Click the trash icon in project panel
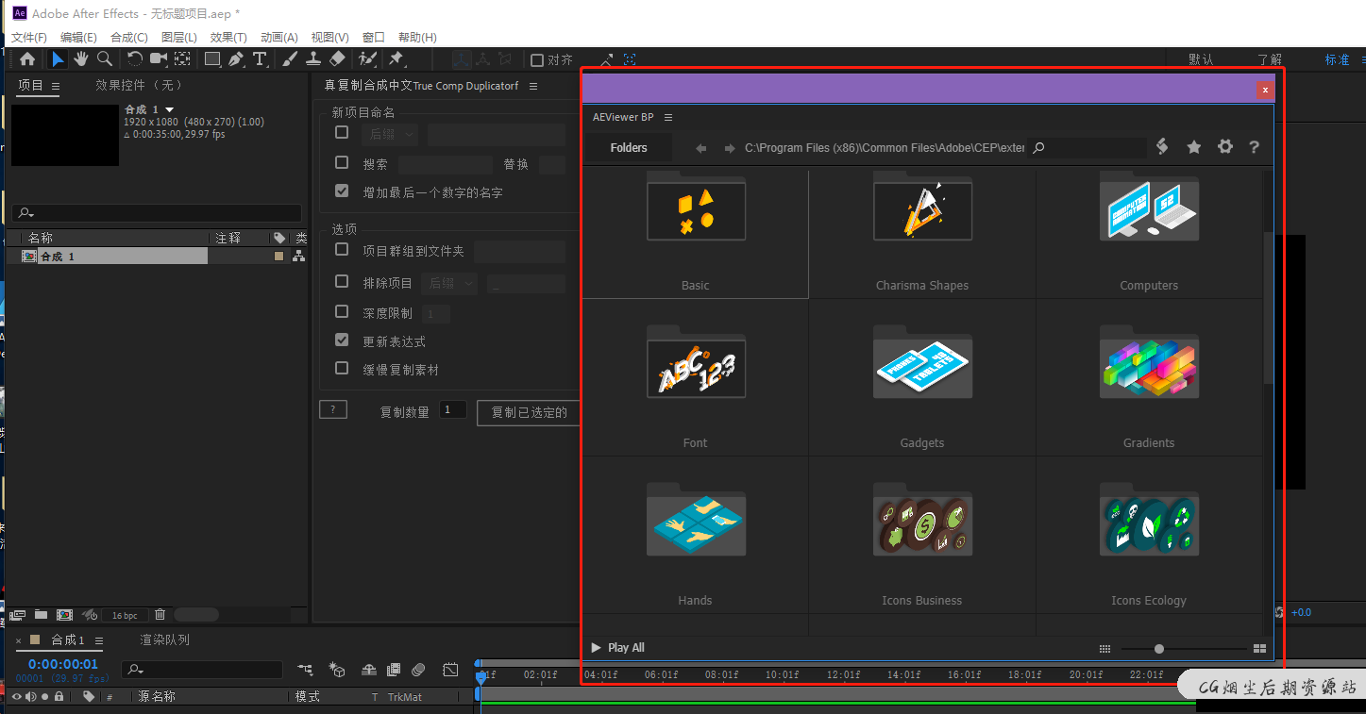 tap(160, 615)
